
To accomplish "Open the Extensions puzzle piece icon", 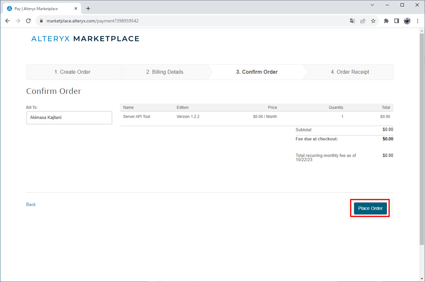I will pos(386,21).
